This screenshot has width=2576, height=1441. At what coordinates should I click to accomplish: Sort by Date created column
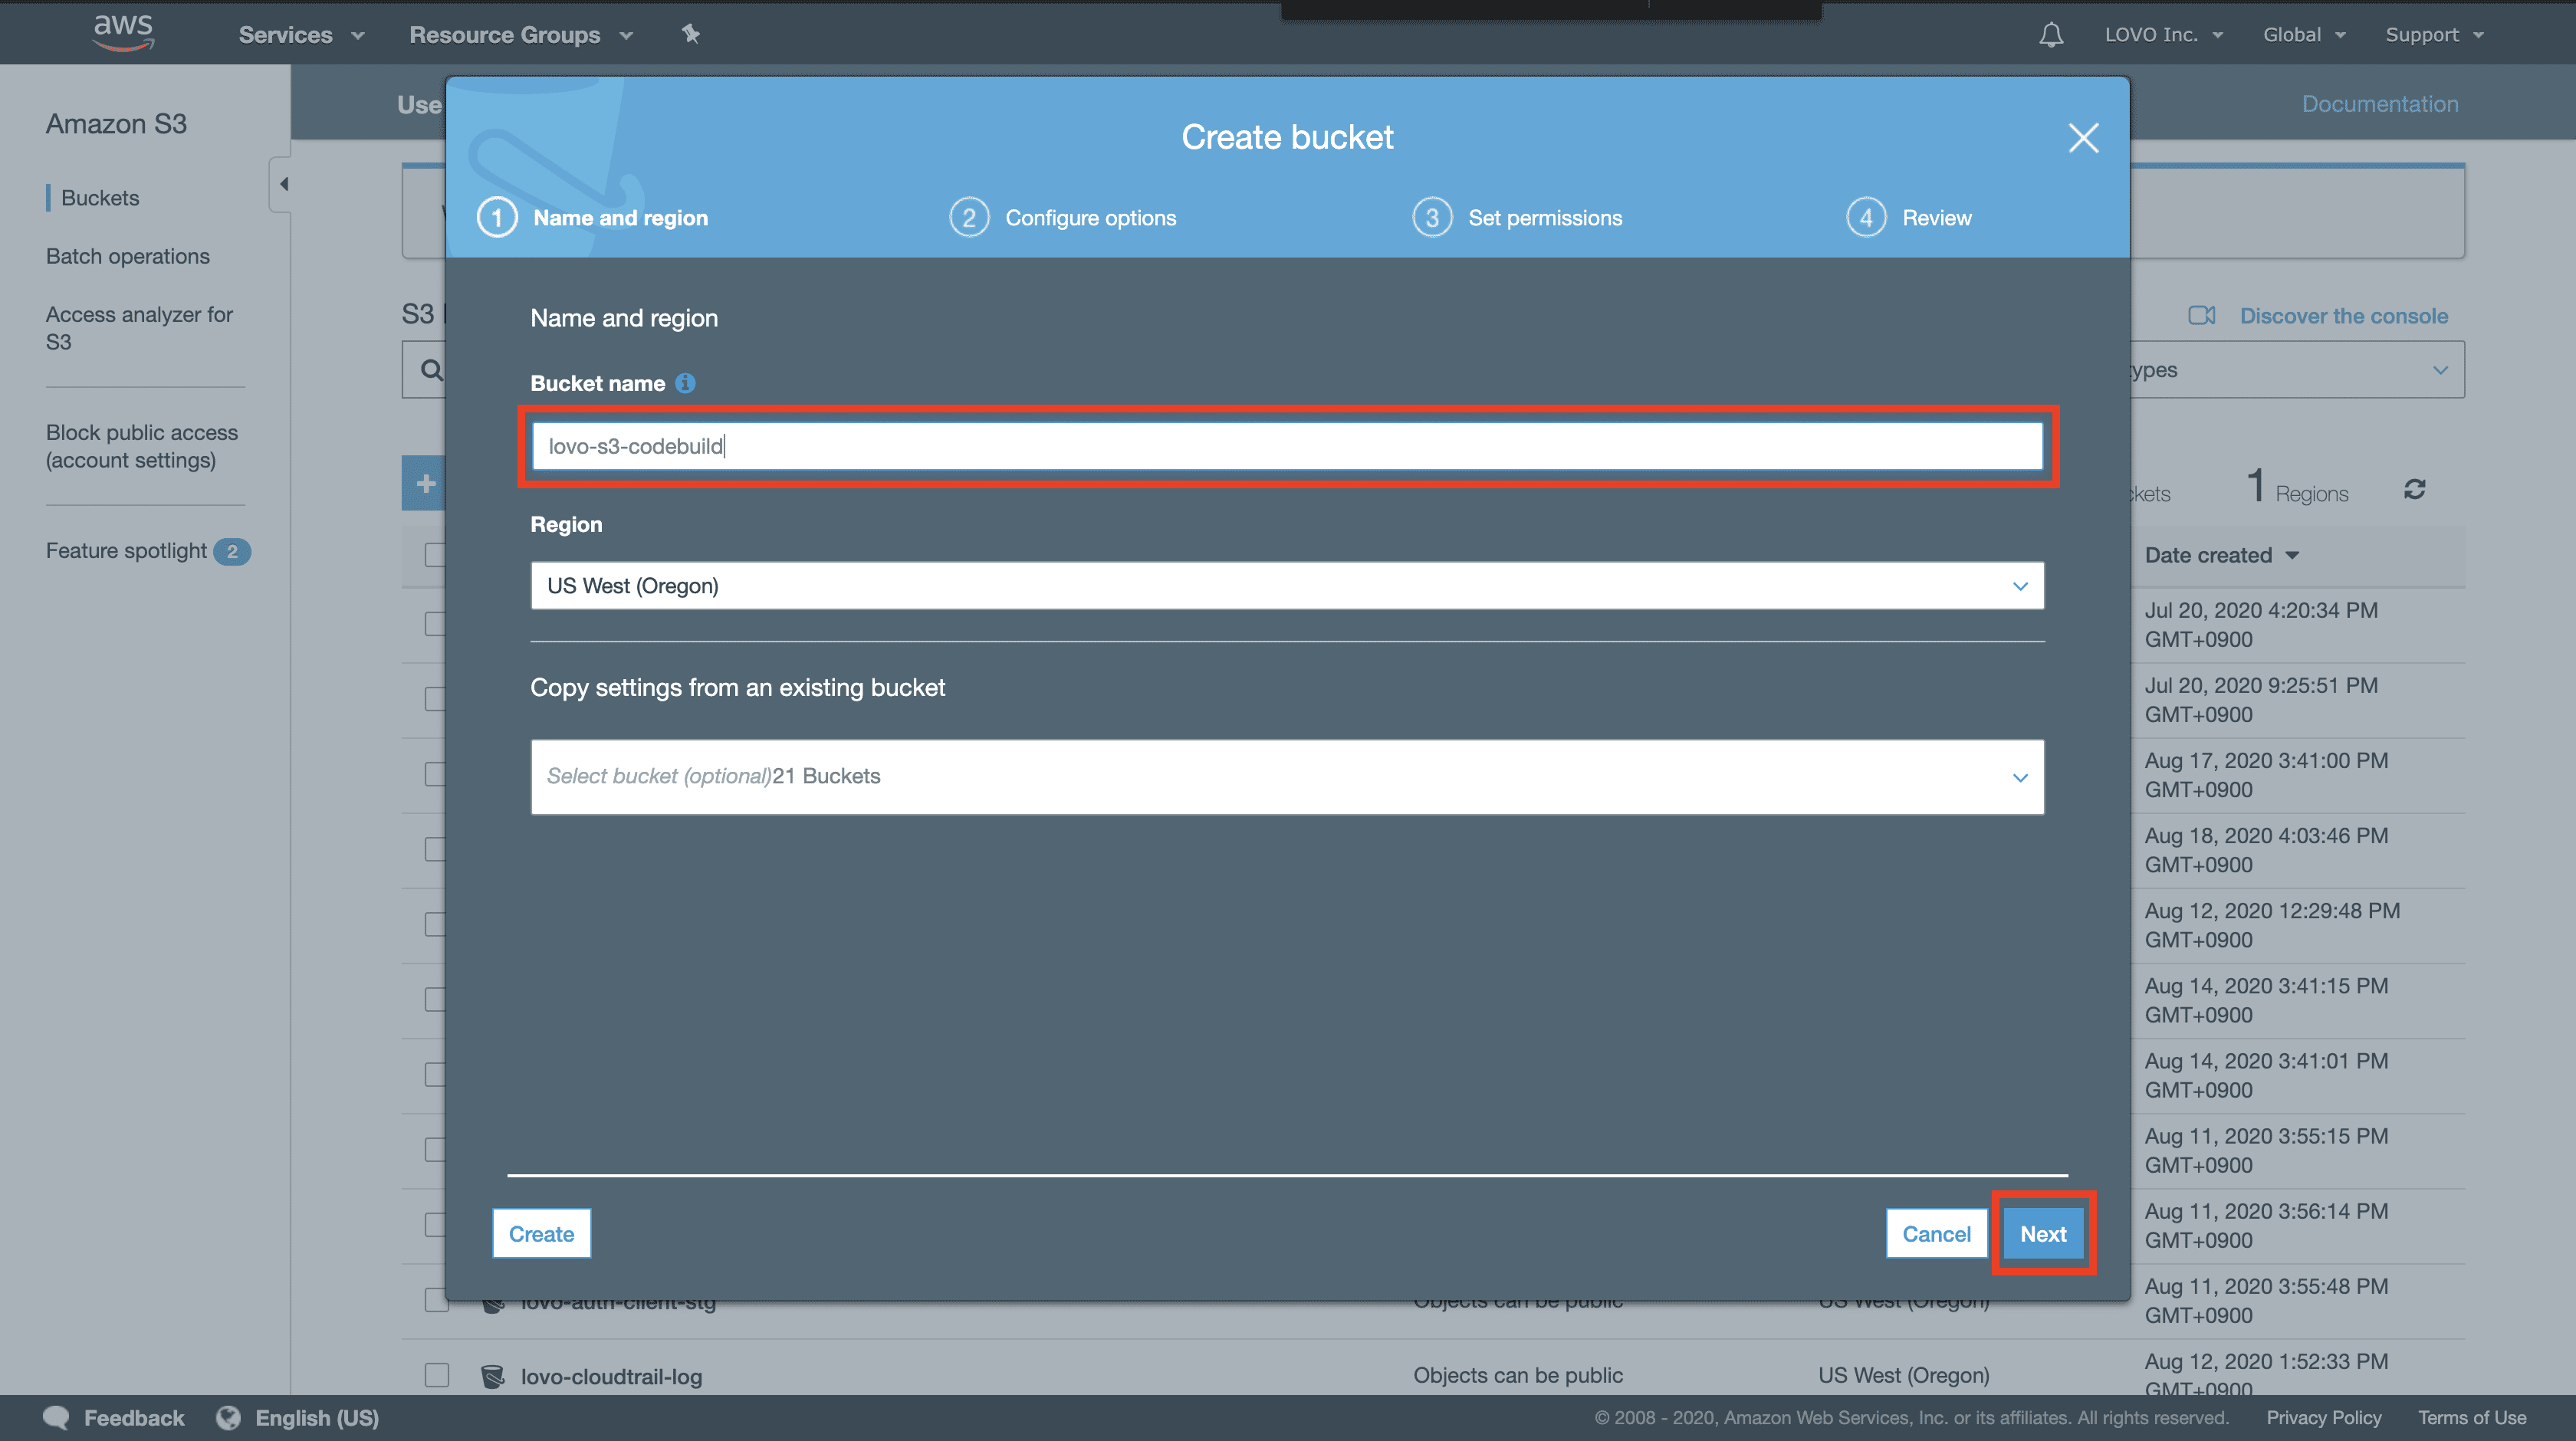(2221, 555)
